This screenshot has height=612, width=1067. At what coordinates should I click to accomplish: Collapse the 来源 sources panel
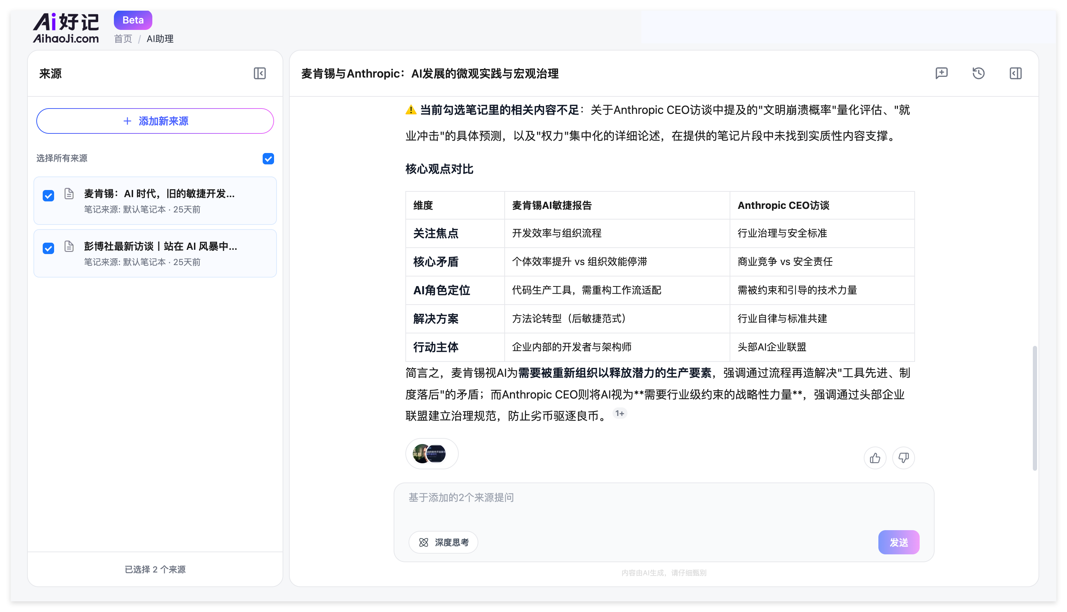[x=260, y=74]
